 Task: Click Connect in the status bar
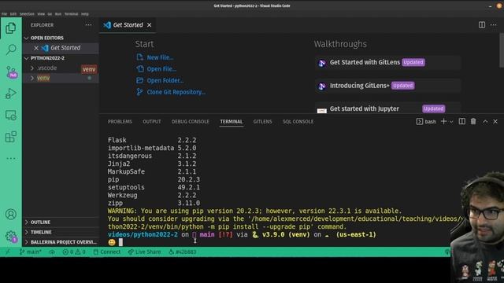click(107, 252)
